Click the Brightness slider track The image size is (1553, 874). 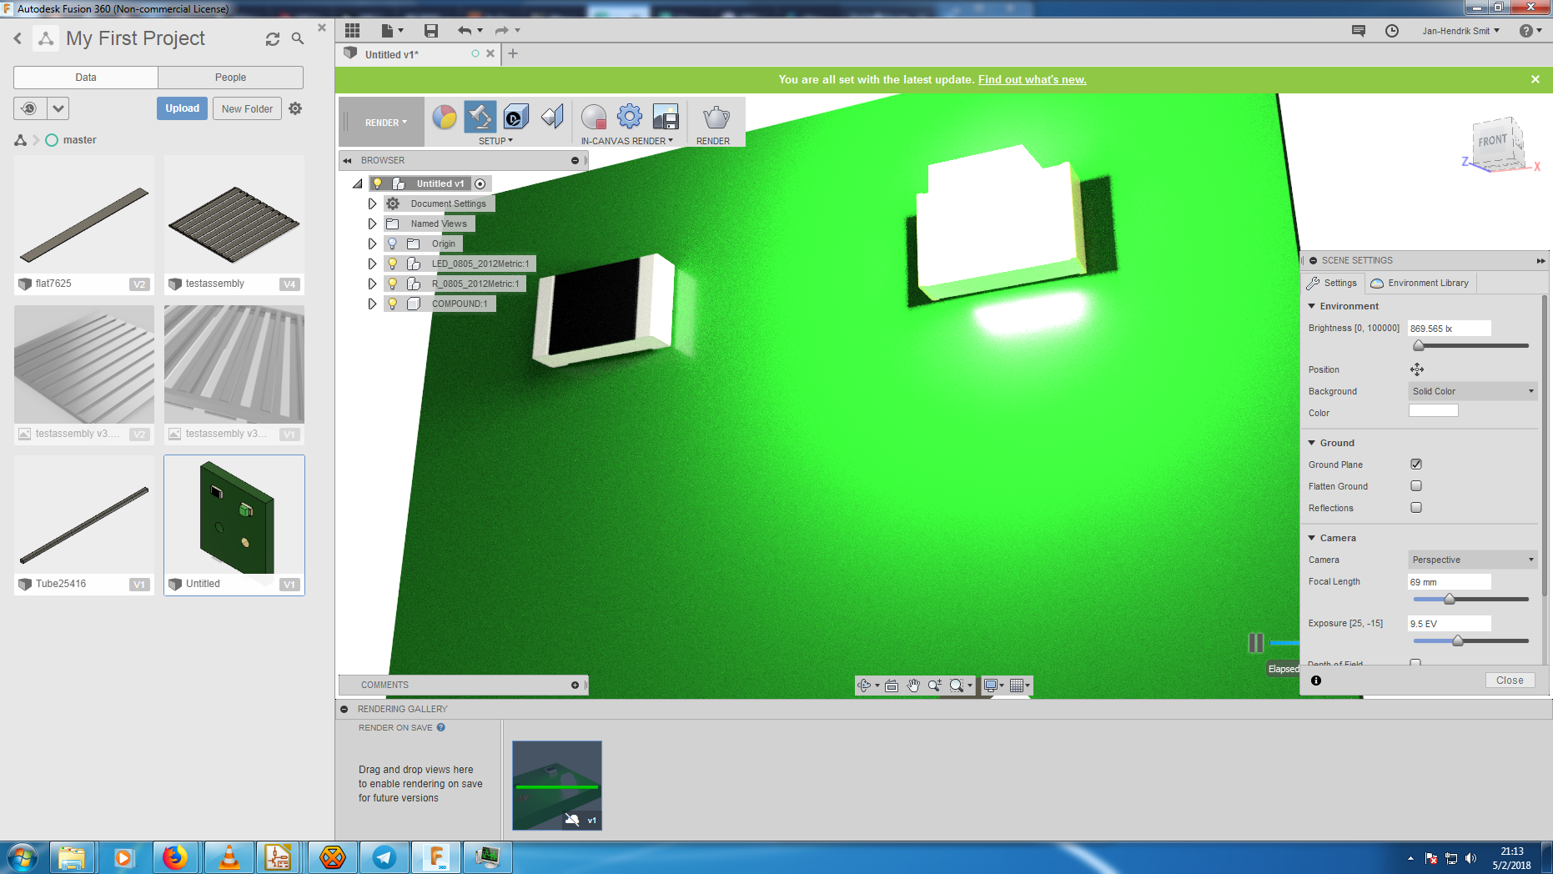coord(1471,345)
